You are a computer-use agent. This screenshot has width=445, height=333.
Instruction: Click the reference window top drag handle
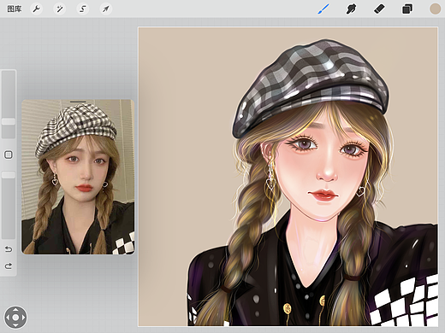click(78, 101)
